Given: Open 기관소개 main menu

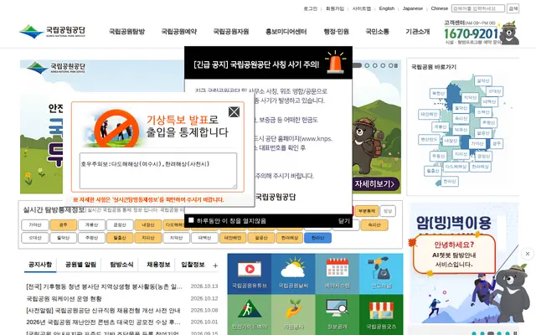Looking at the screenshot, I should click(417, 32).
